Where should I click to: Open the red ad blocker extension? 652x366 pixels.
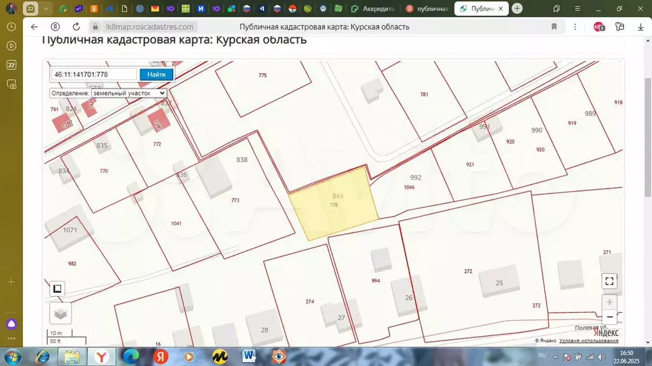(x=599, y=27)
